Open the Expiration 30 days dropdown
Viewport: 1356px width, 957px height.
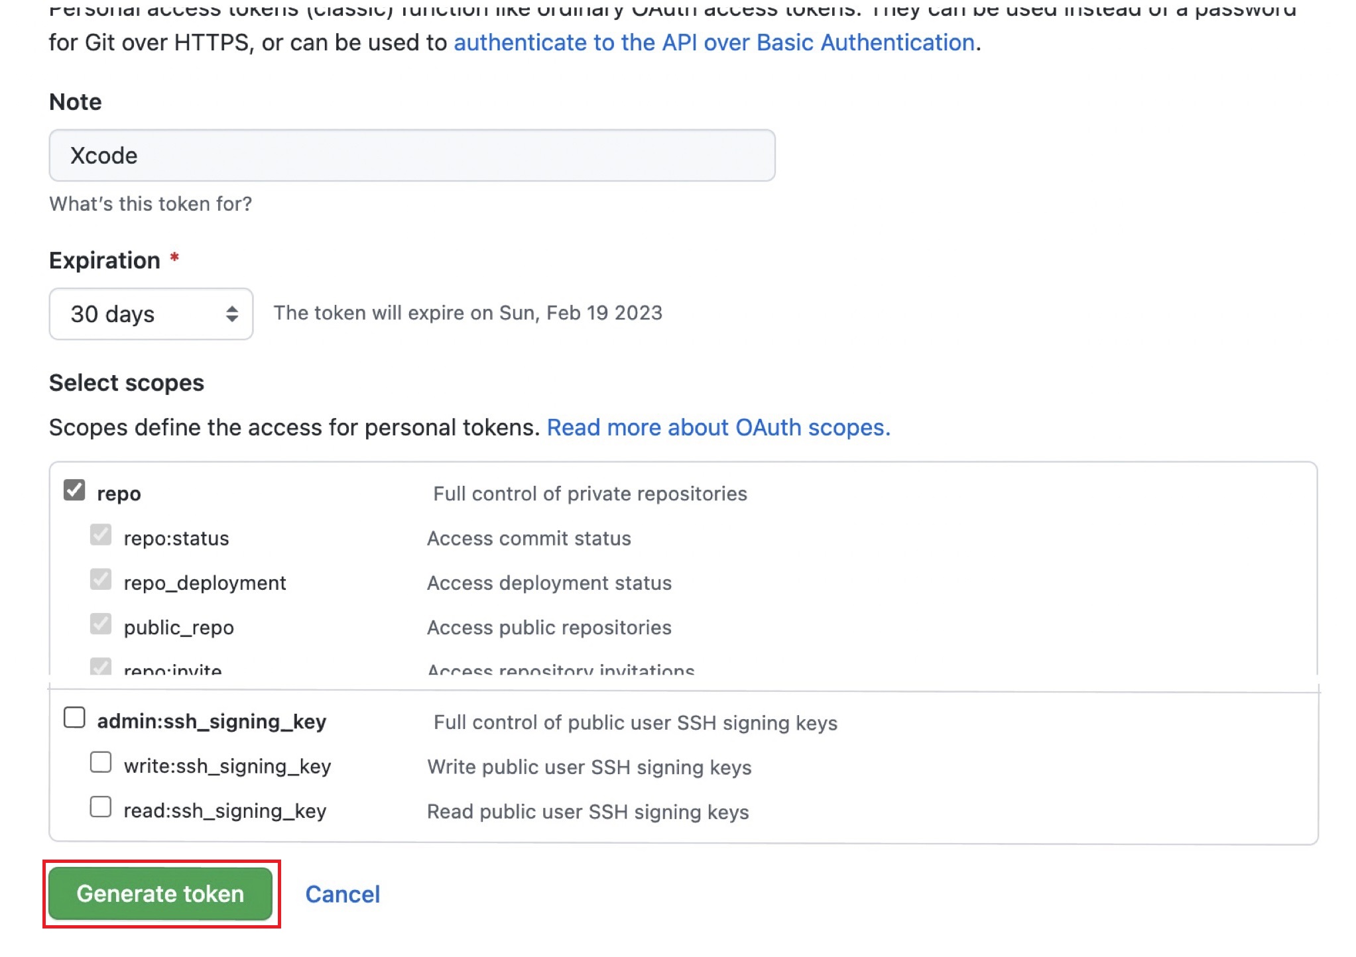point(133,313)
